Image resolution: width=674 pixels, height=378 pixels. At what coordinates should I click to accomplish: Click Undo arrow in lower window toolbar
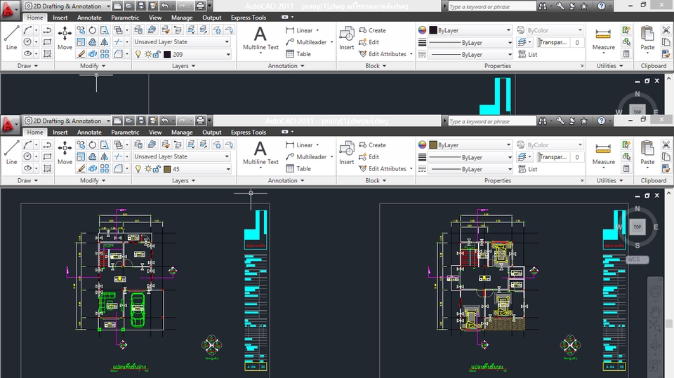pos(164,121)
